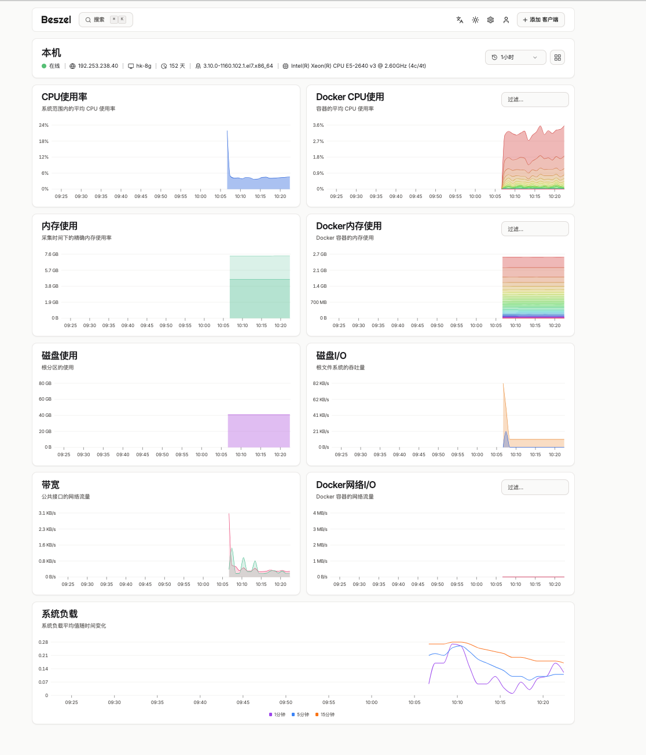Click the Docker CPU使用 filter field
Screen dimensions: 646x755
[x=535, y=100]
